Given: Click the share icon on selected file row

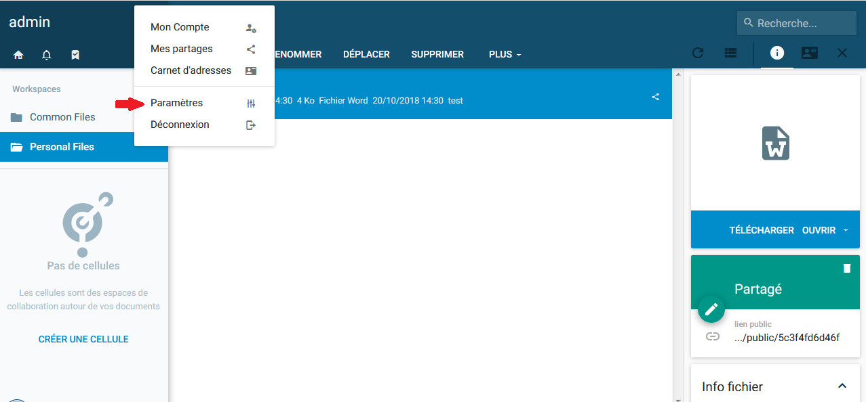Looking at the screenshot, I should [655, 97].
